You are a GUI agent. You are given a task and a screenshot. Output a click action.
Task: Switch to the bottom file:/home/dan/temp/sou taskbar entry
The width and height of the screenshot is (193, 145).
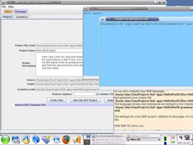click(109, 143)
